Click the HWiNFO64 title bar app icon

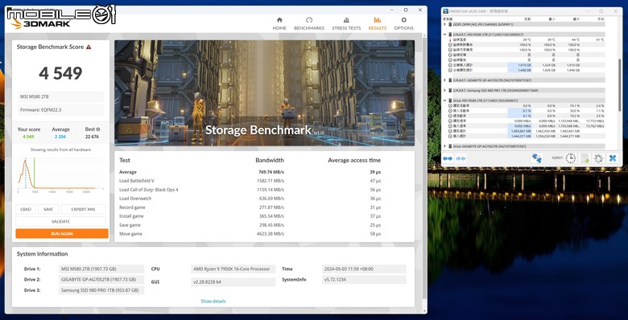click(445, 11)
